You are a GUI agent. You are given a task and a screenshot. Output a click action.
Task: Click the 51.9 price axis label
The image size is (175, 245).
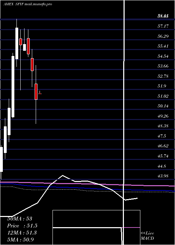pos(162,86)
